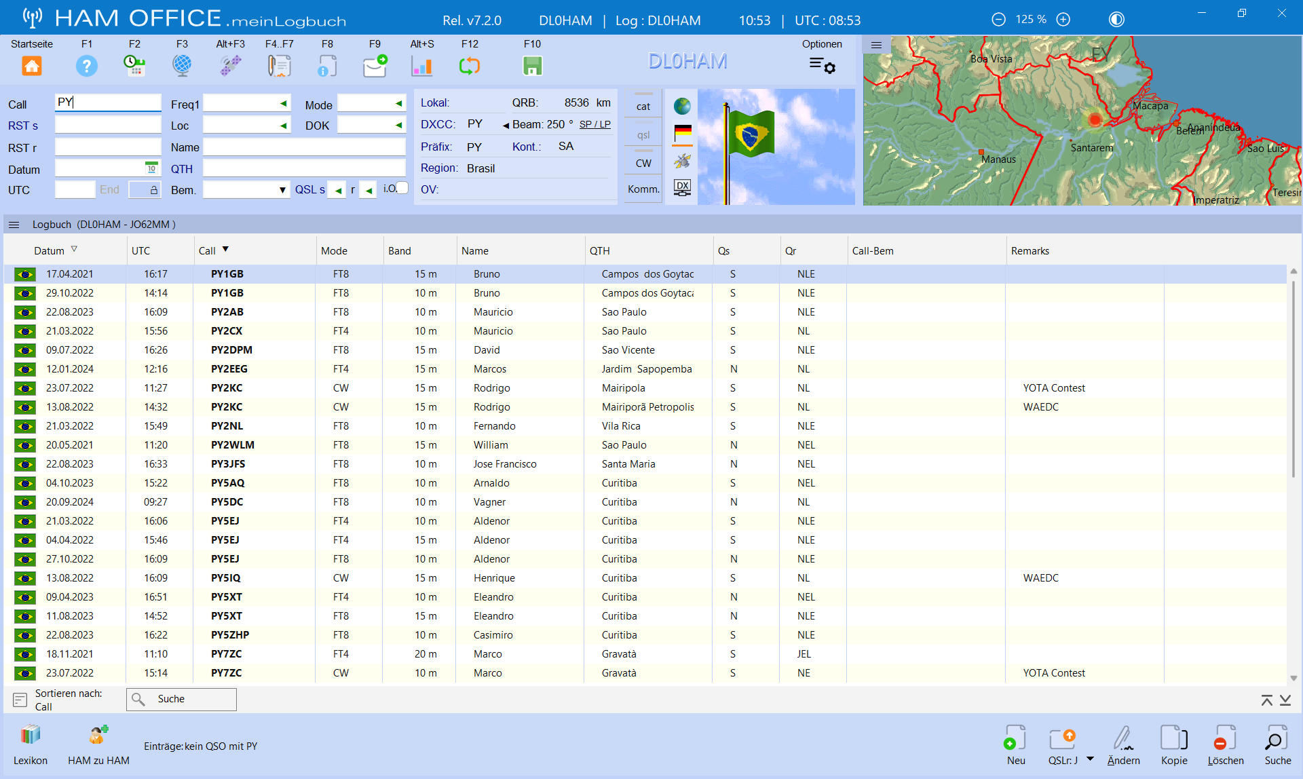Click the F12 sync arrows icon

[470, 66]
